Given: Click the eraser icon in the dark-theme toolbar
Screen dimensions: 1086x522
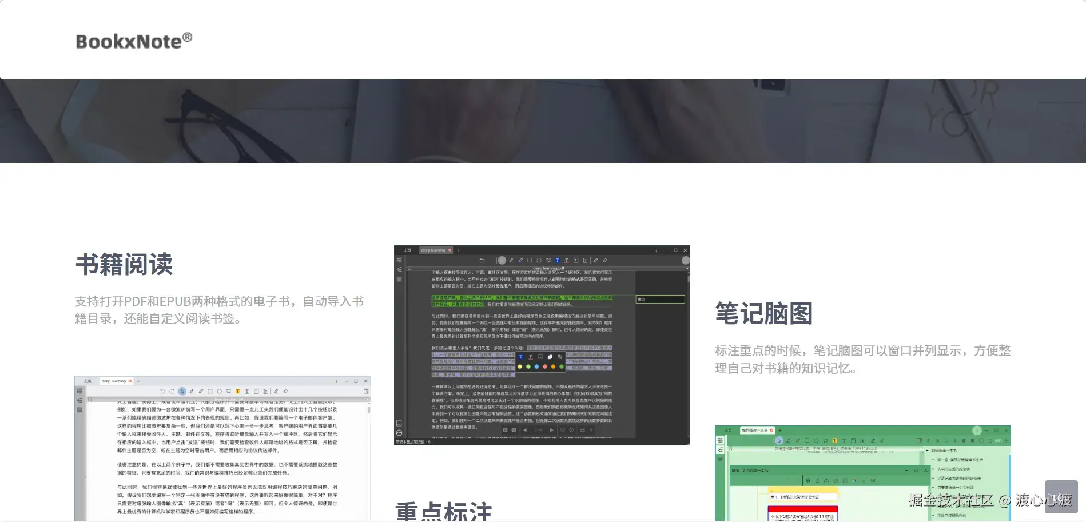Looking at the screenshot, I should (604, 261).
